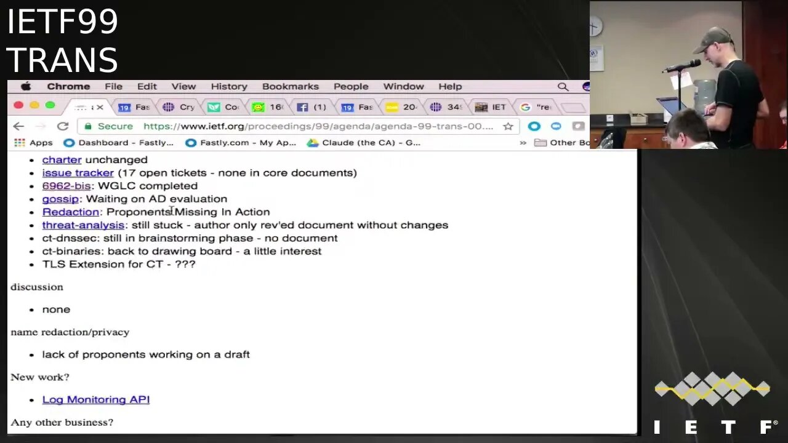The width and height of the screenshot is (788, 443).
Task: Click the blue ring extension icon
Action: click(534, 126)
